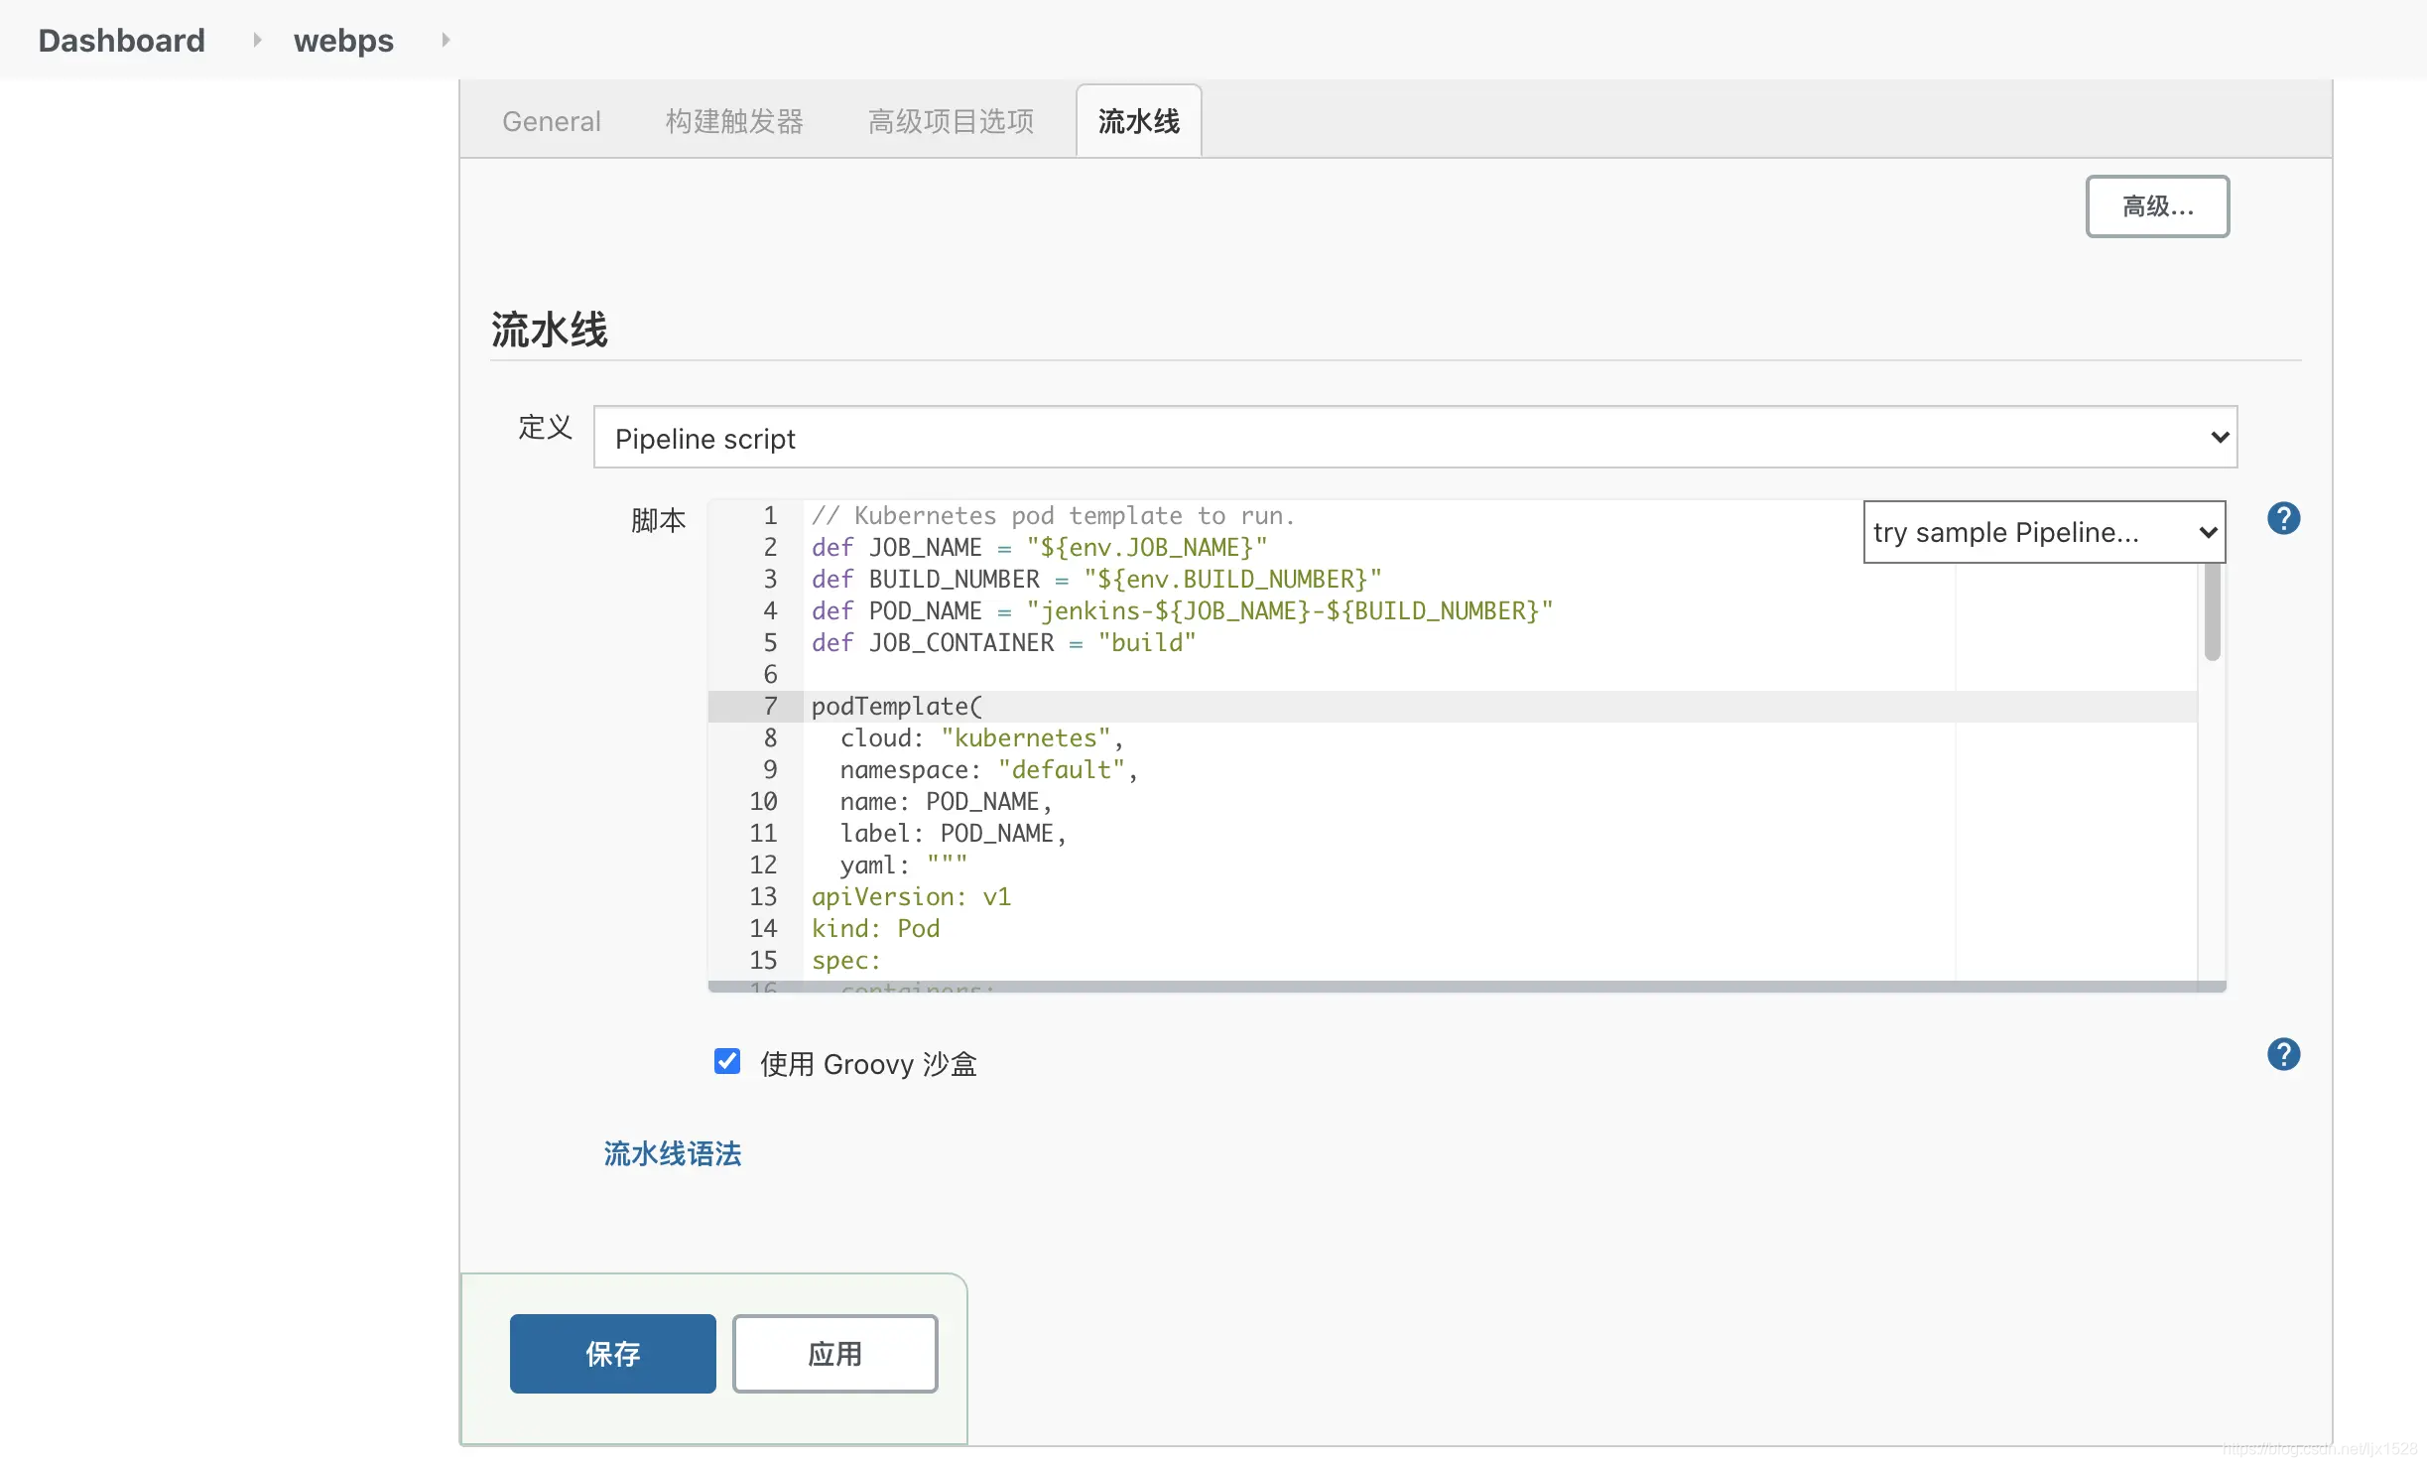Open the 高级... advanced options button
The image size is (2427, 1467).
coord(2157,206)
